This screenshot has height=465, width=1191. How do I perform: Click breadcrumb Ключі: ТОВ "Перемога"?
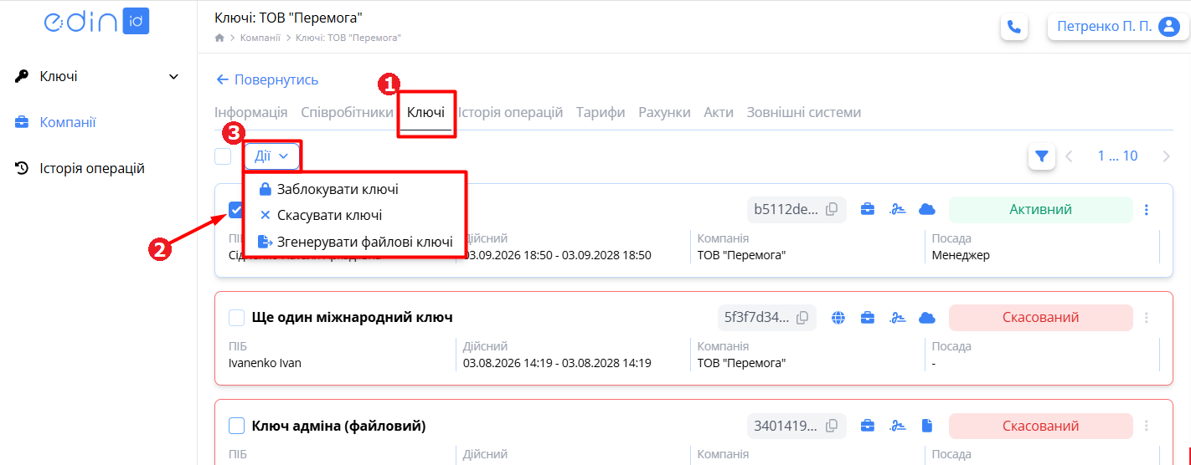click(x=348, y=38)
